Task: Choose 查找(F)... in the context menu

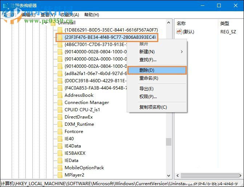Action: tap(157, 60)
